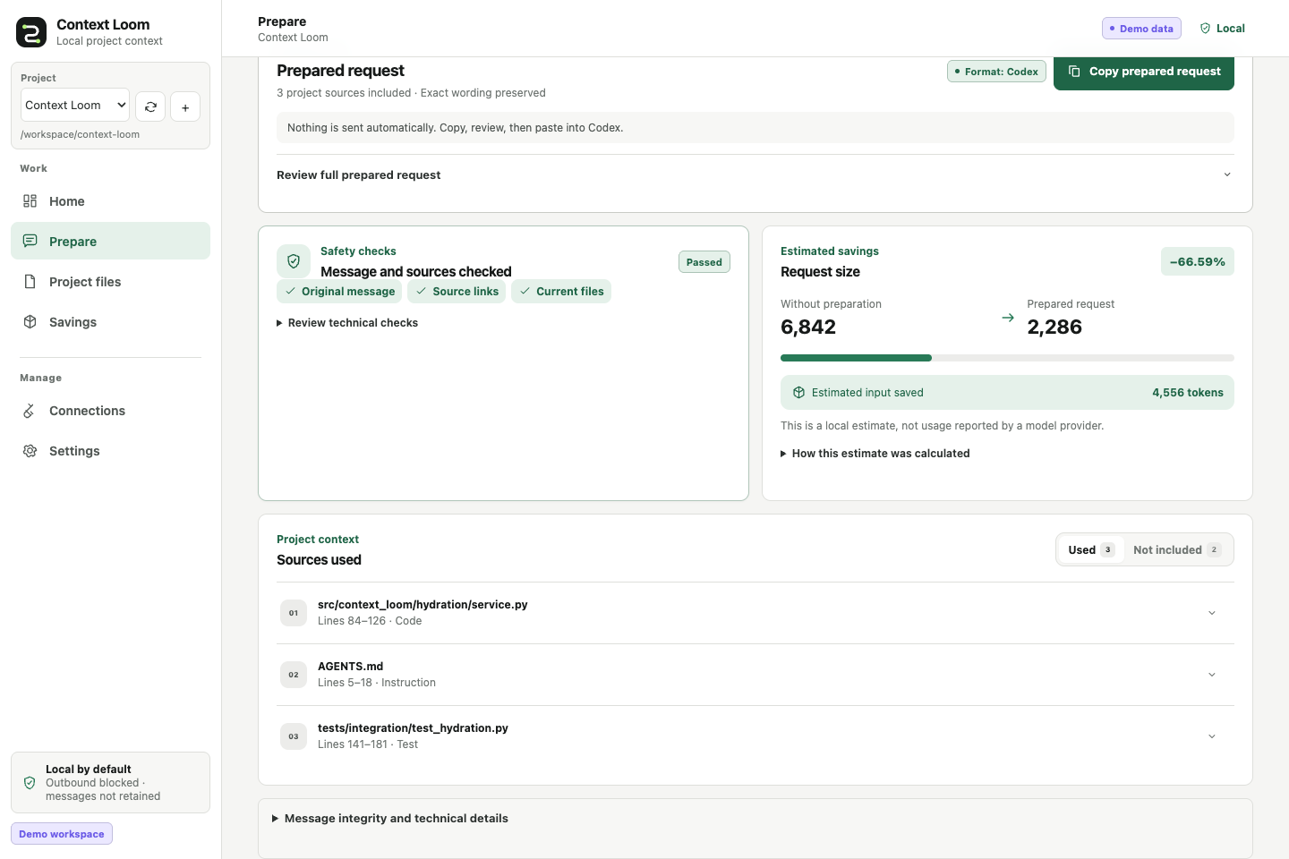The height and width of the screenshot is (859, 1289).
Task: Click the Lines 5–18 · Instruction text
Action: pos(377,683)
